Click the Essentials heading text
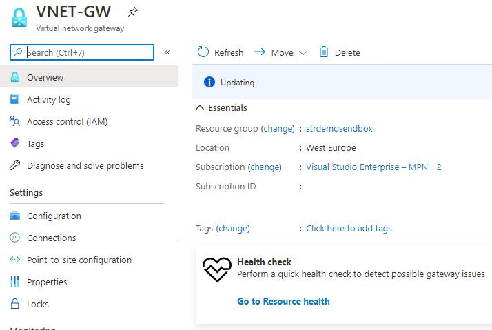Screen dimensions: 492x330 (227, 108)
